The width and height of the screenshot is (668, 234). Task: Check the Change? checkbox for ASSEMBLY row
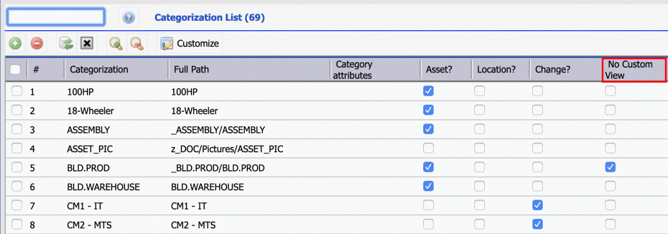537,129
